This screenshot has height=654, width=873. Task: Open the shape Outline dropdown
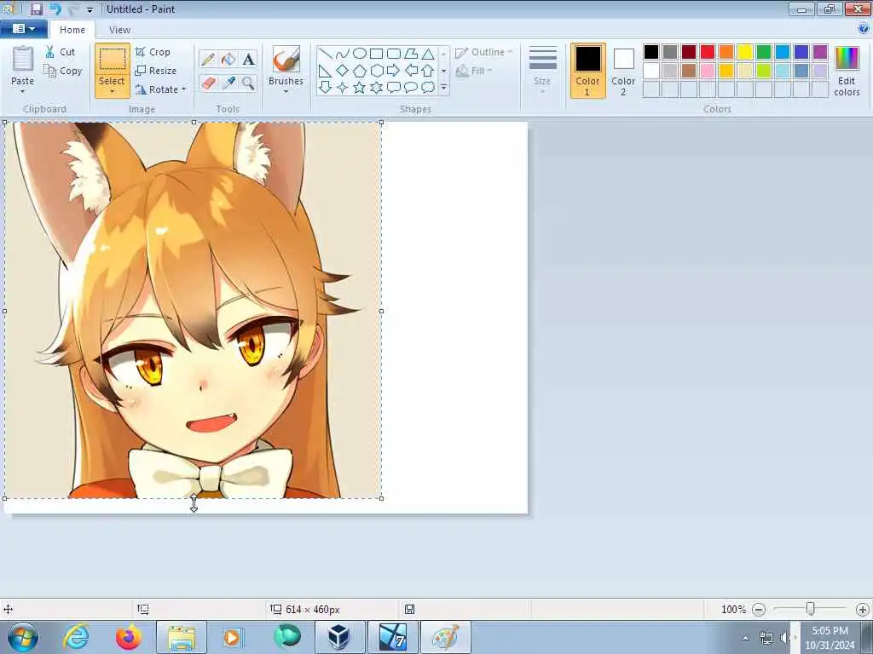(x=483, y=52)
